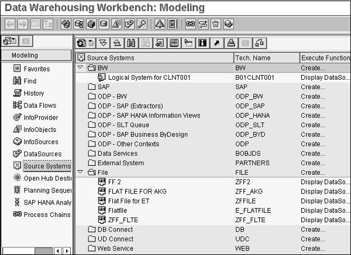Click the data flow boxes icon at toolbar end

(x=260, y=43)
